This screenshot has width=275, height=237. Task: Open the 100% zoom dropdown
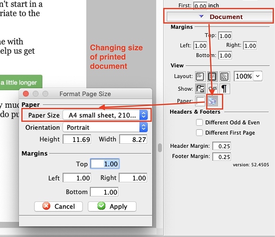[248, 76]
